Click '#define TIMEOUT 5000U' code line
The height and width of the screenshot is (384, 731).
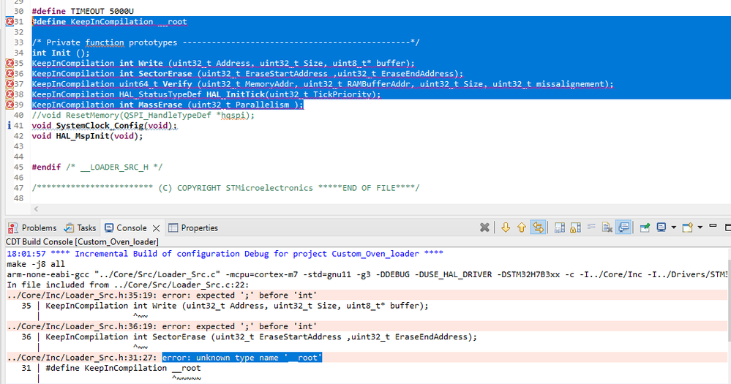[83, 11]
